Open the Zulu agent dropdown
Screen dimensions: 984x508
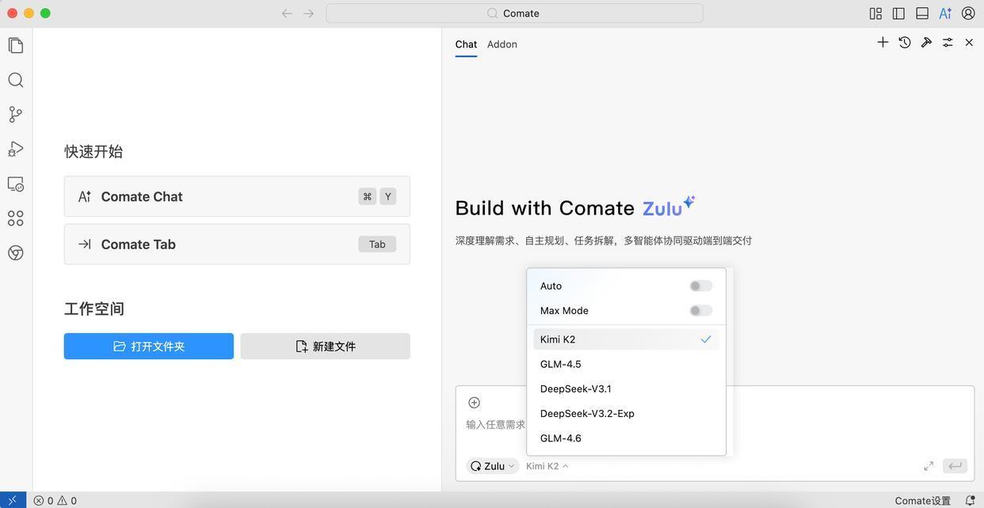(493, 466)
